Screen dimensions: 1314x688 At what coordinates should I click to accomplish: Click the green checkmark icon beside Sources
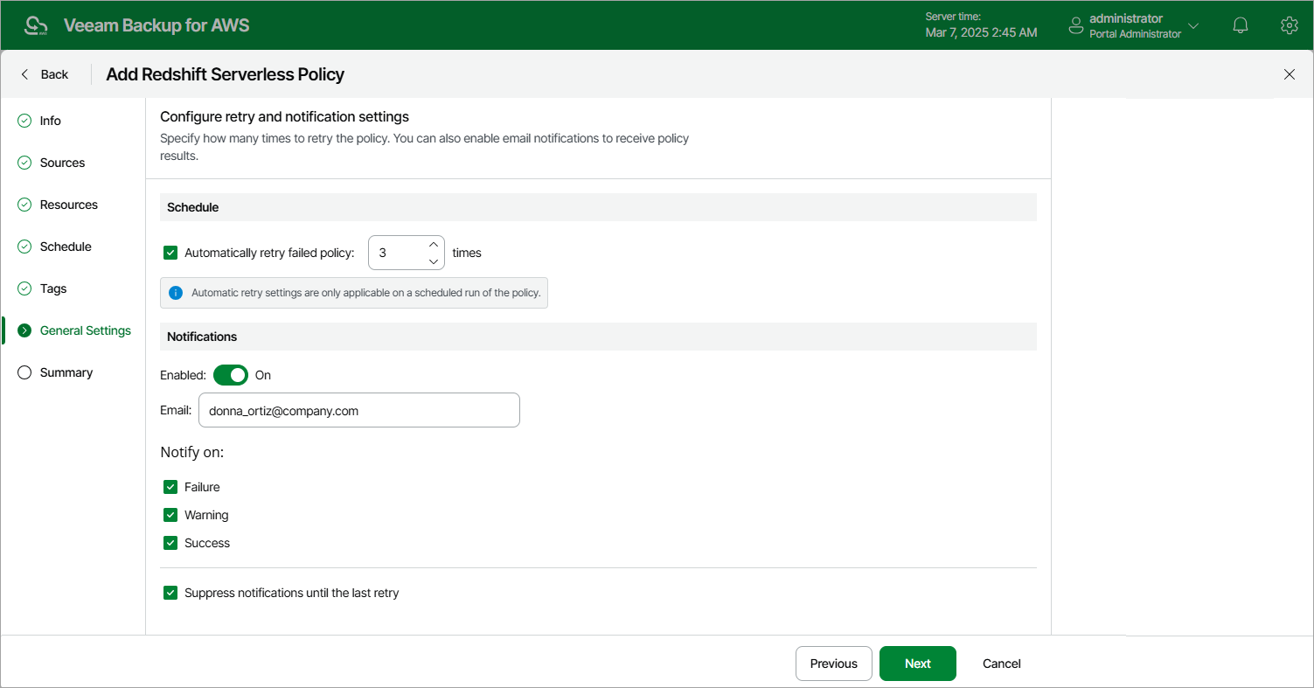point(24,163)
